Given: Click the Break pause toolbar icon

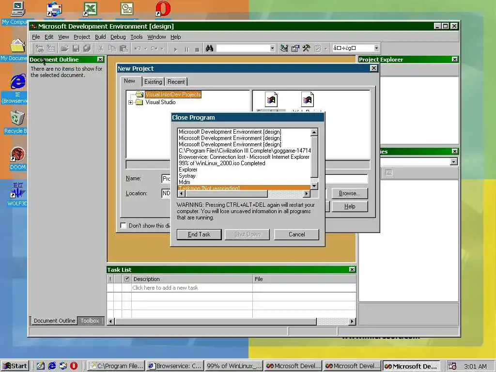Looking at the screenshot, I should tap(186, 49).
